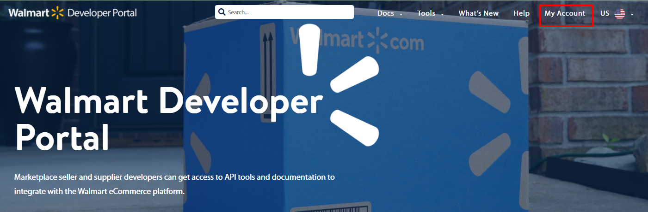
Task: Click the Marketplace seller description paragraph
Action: 174,184
